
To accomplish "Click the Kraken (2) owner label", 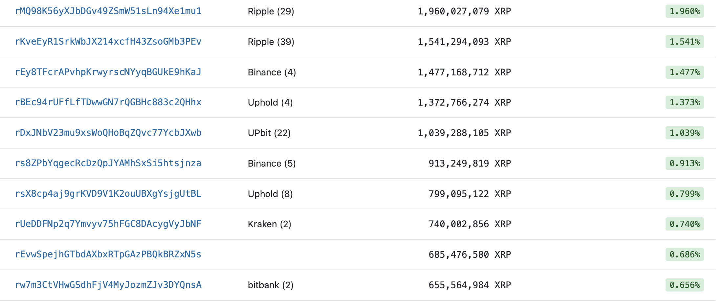I will (x=270, y=224).
